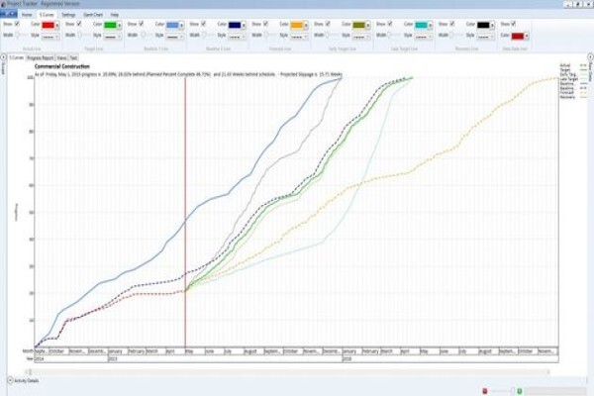Adjust the Recovery Line Width slider

457,35
